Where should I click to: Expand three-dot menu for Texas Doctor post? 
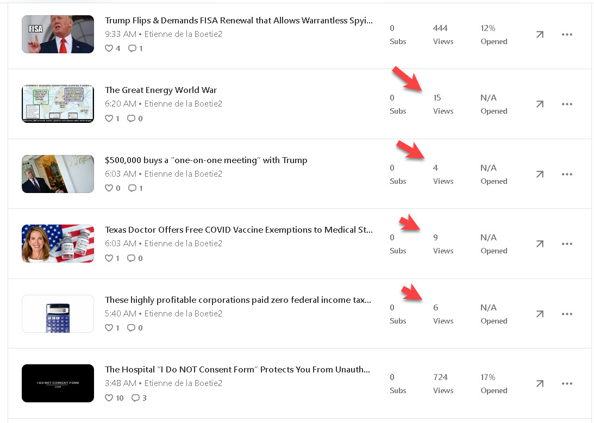(567, 244)
